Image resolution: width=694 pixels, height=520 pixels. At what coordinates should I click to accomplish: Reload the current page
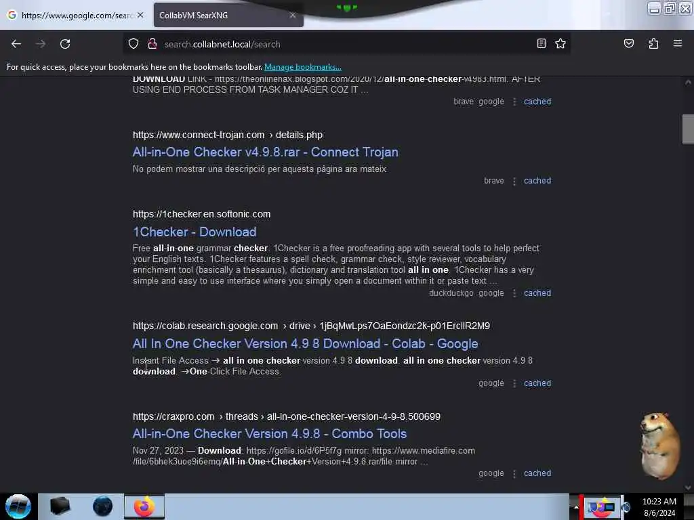pyautogui.click(x=65, y=44)
